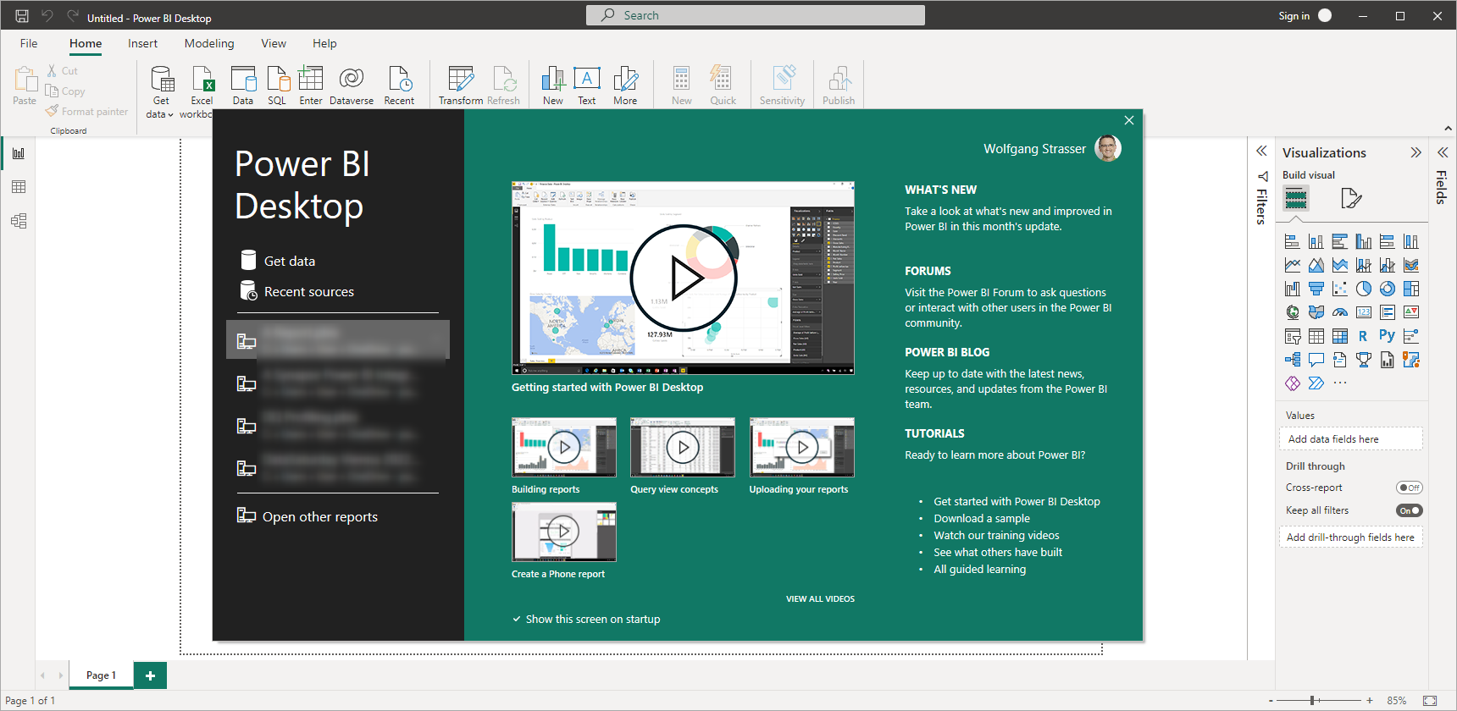Collapse the ribbon with the chevron
Screen dimensions: 1457x711
click(1448, 129)
